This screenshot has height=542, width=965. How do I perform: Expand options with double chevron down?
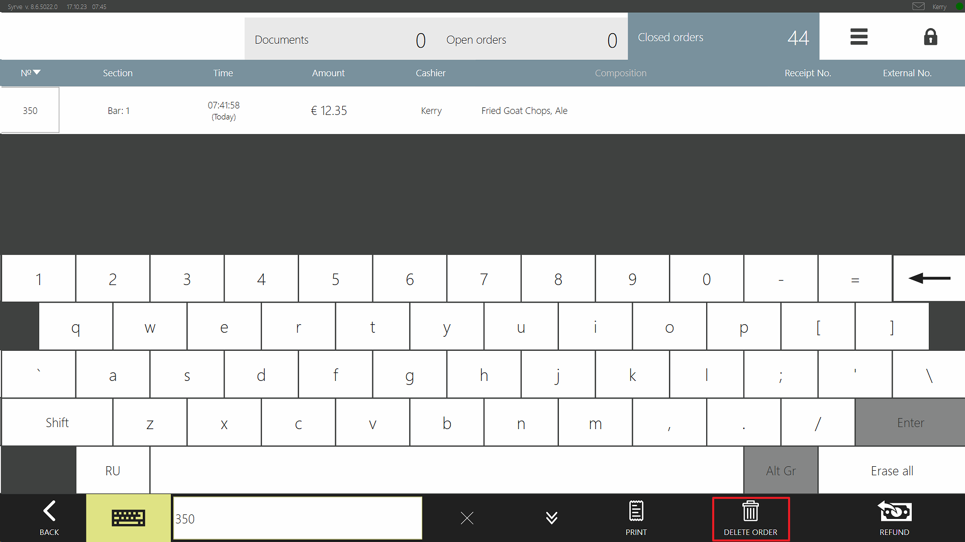pos(551,518)
